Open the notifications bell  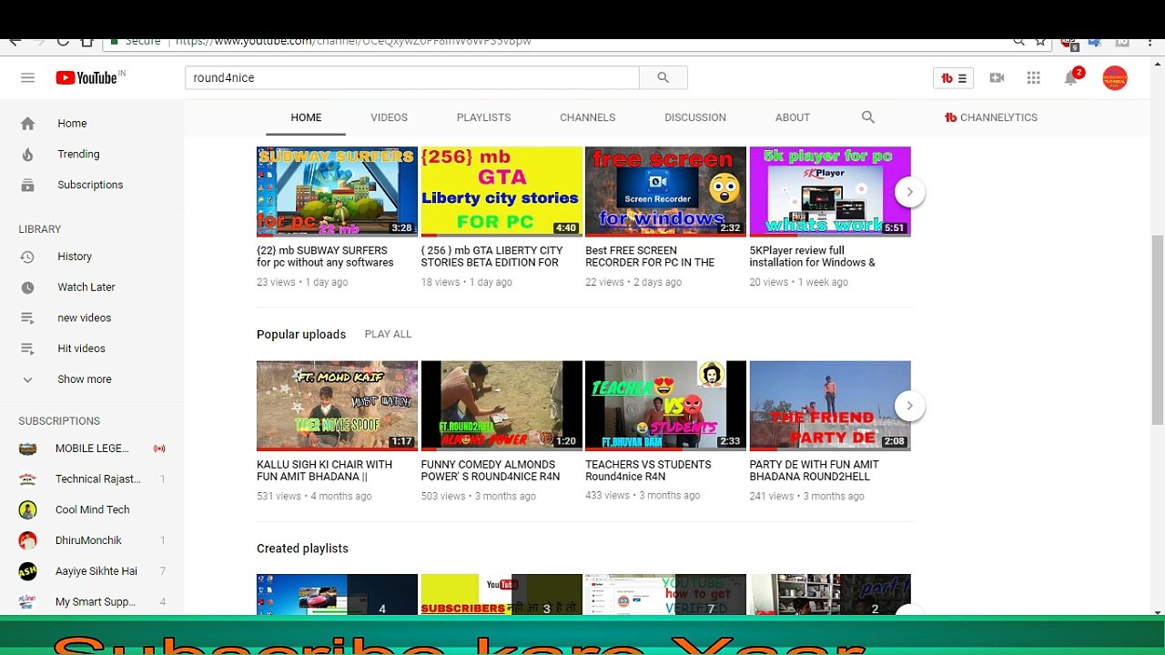pyautogui.click(x=1071, y=78)
